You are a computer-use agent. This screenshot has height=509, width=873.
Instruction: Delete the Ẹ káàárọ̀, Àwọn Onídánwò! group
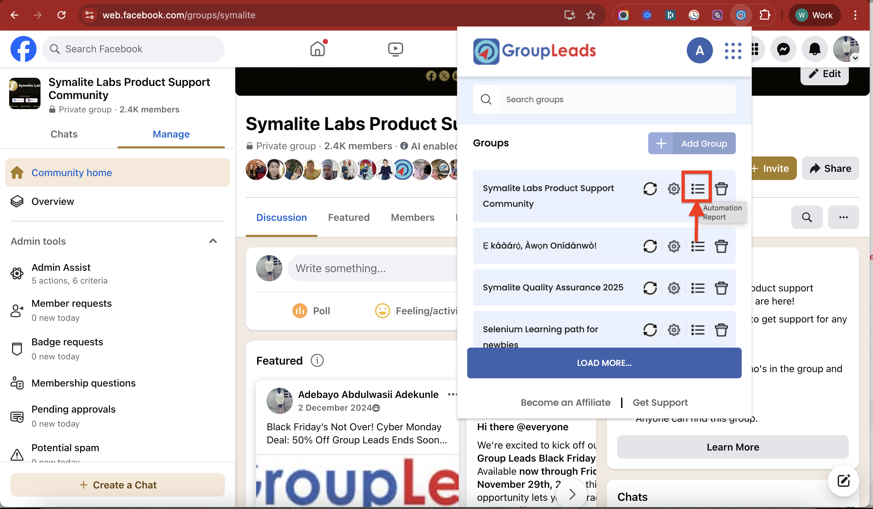pos(721,246)
